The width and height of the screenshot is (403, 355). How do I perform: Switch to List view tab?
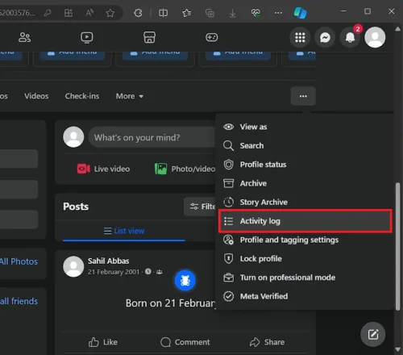click(x=124, y=231)
